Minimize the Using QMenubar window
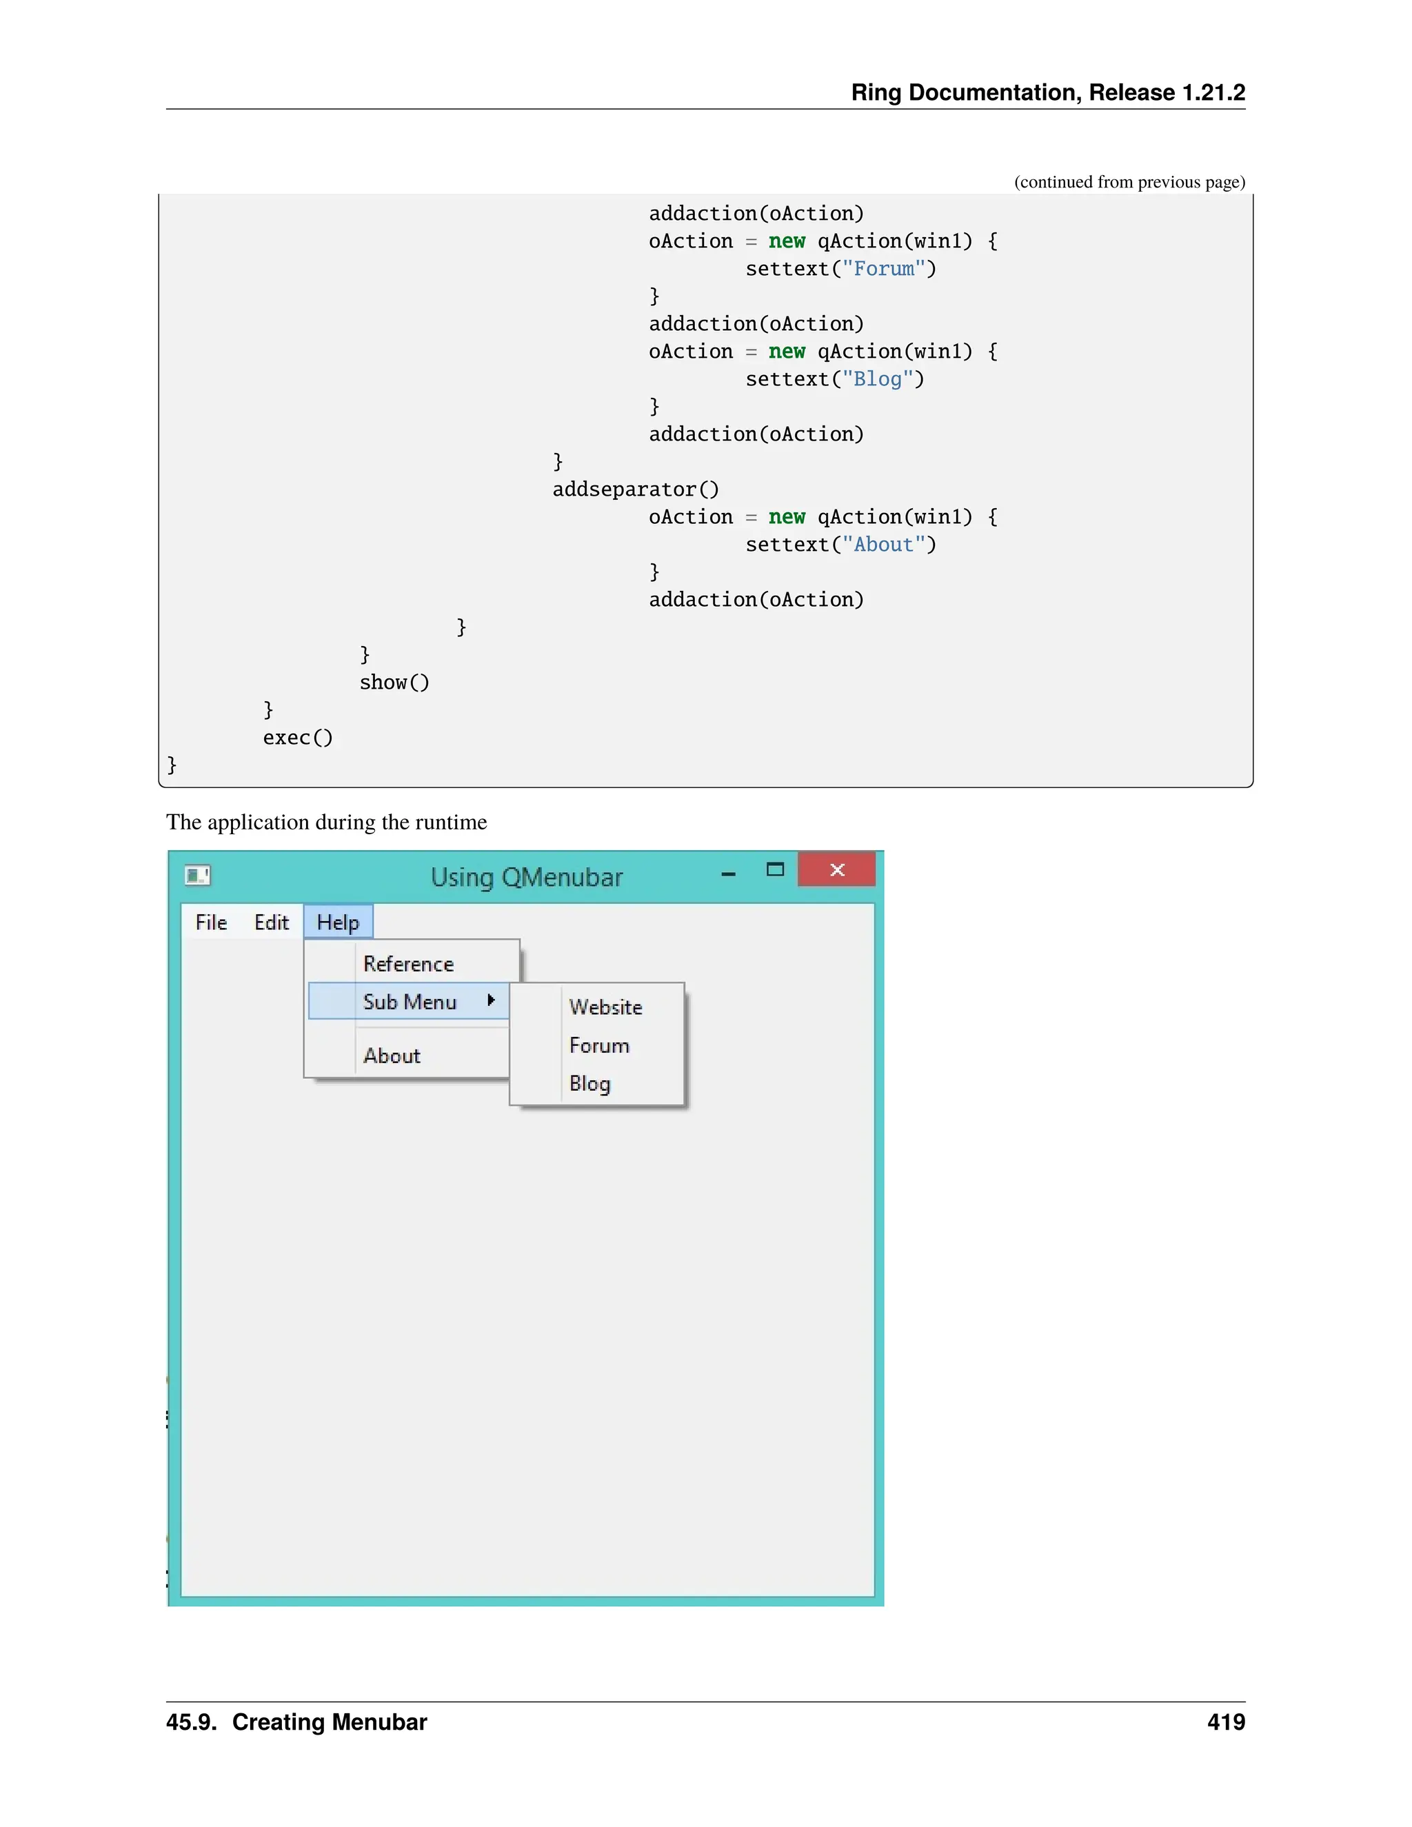This screenshot has width=1412, height=1827. (x=729, y=874)
